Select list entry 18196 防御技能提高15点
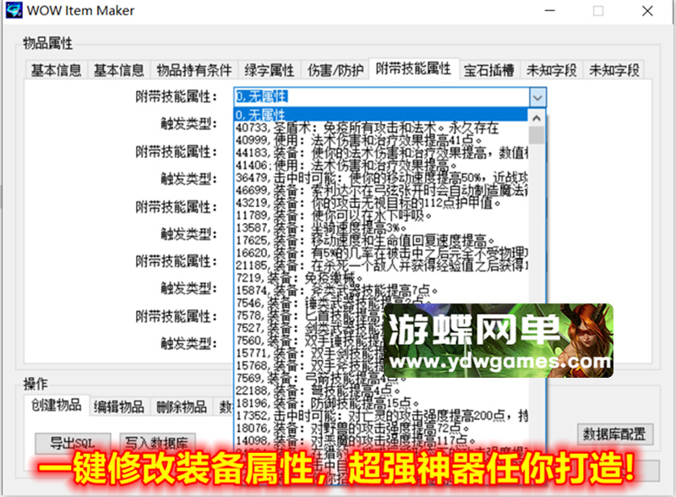The height and width of the screenshot is (497, 676). (381, 403)
